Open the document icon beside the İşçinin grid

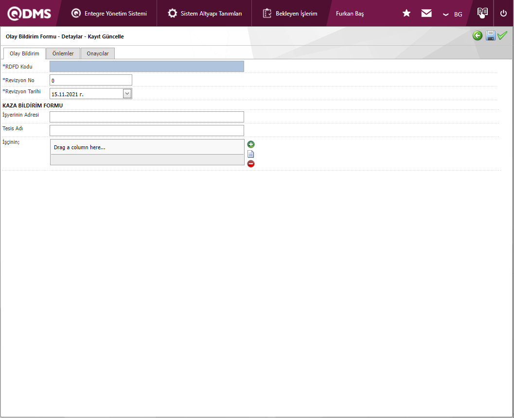coord(251,154)
